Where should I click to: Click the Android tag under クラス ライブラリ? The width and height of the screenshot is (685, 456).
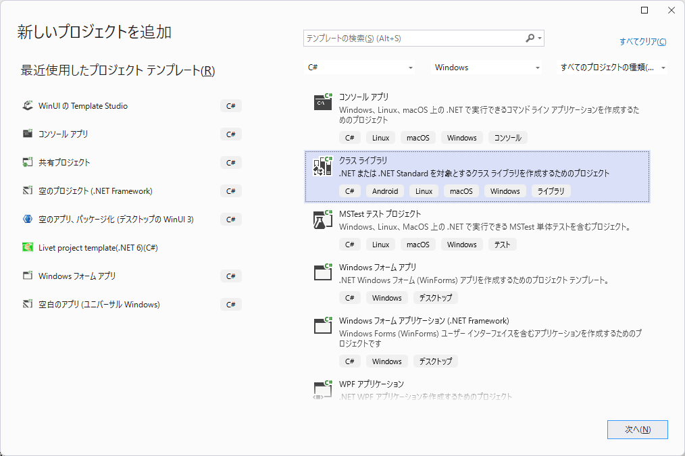click(x=385, y=191)
